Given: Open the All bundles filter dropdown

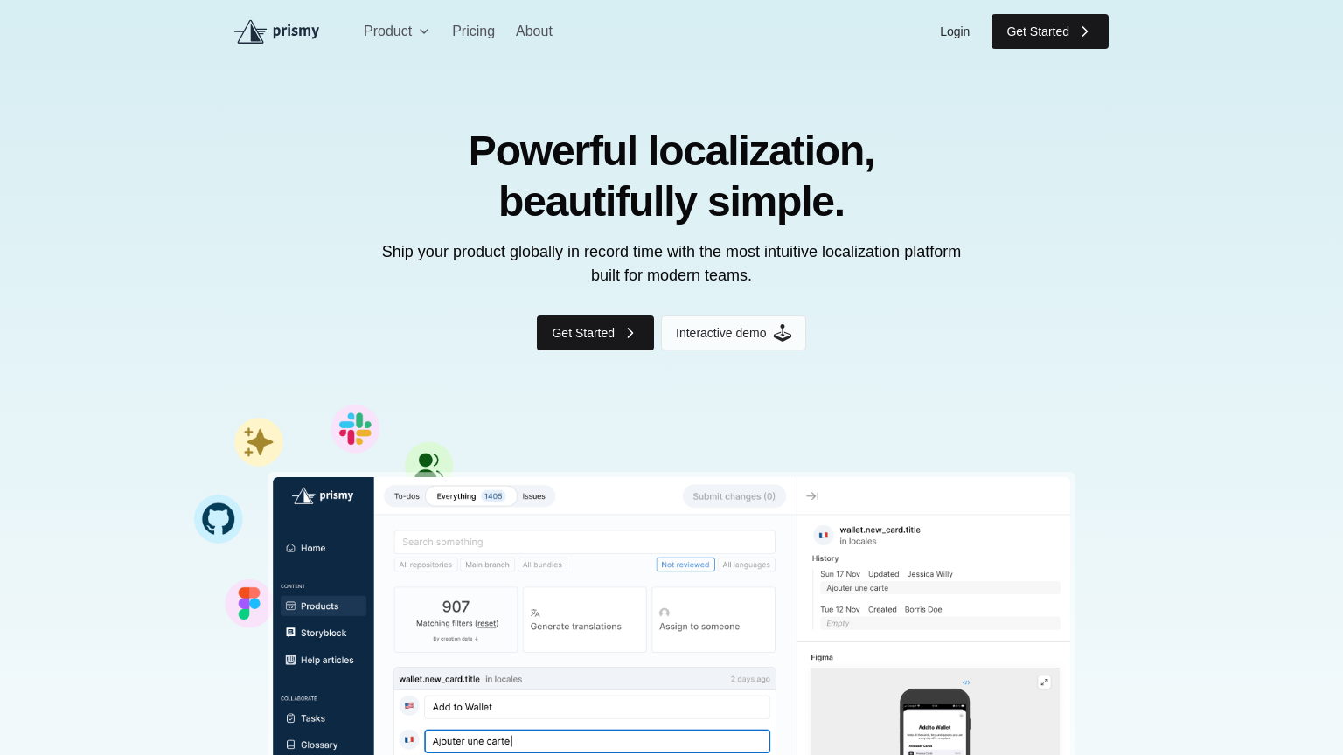Looking at the screenshot, I should coord(542,565).
